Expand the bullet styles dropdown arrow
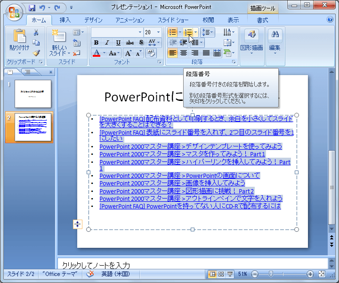Screen dimensions: 339x283 pyautogui.click(x=180, y=32)
